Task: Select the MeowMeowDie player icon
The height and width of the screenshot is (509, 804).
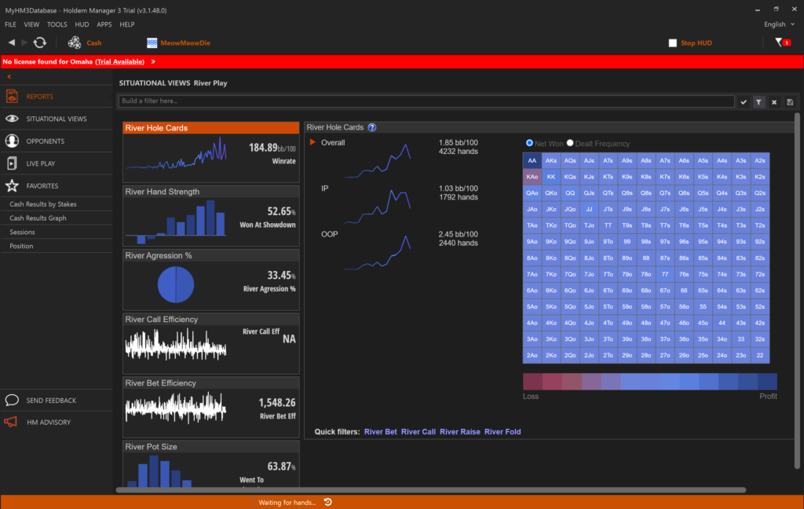Action: 152,42
